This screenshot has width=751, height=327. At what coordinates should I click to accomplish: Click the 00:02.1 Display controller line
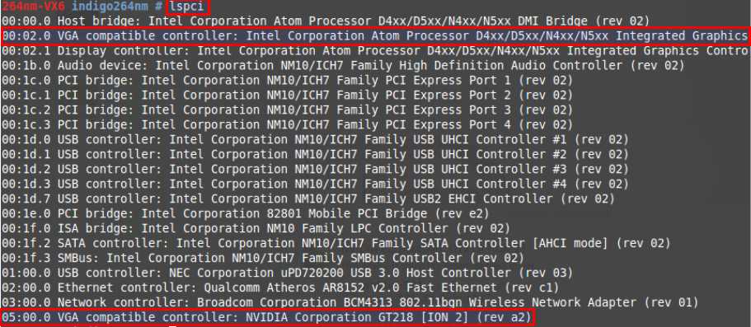click(376, 51)
